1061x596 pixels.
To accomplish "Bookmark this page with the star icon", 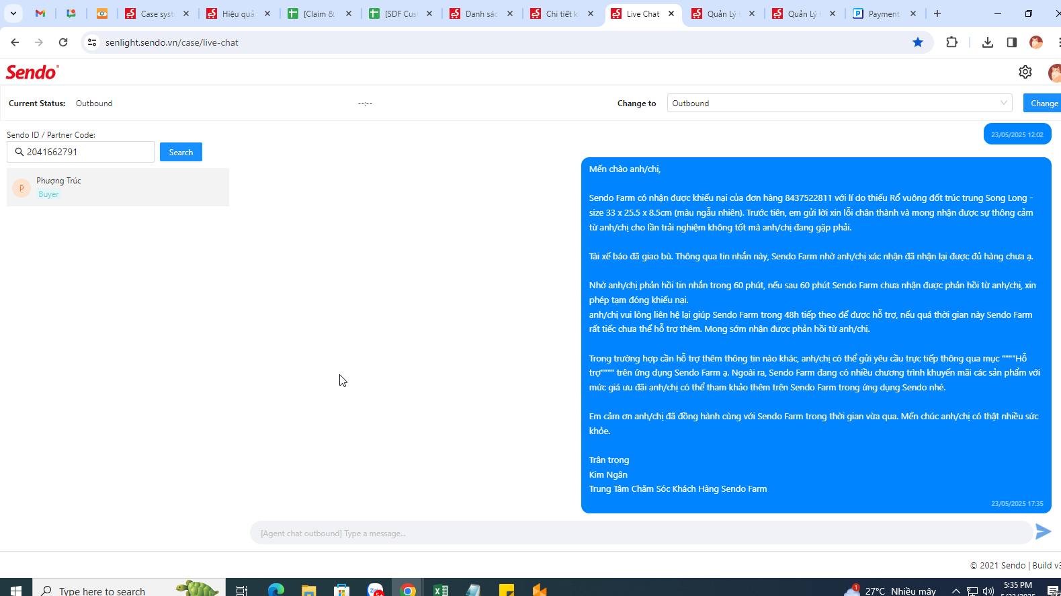I will 918,42.
